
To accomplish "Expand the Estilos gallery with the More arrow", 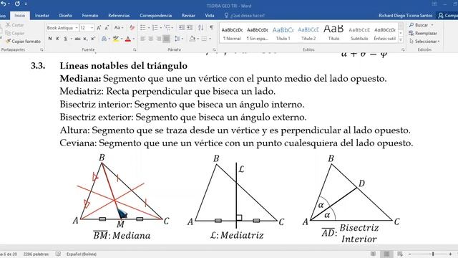I will point(401,40).
